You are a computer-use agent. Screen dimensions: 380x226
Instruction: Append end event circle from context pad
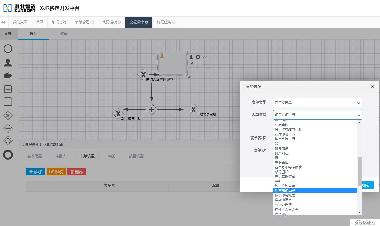pos(198,57)
